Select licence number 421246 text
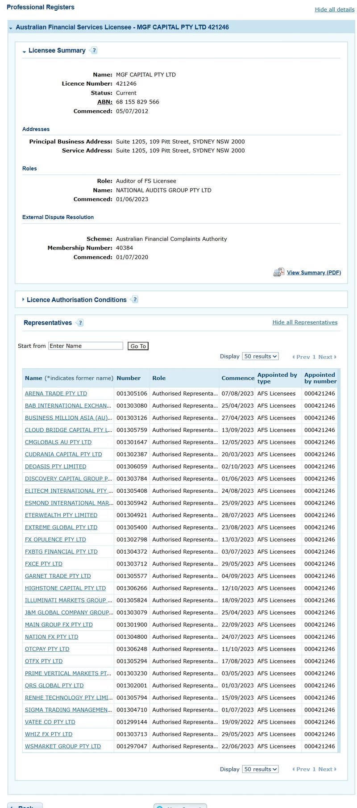Screen dimensions: 357x808 [126, 83]
